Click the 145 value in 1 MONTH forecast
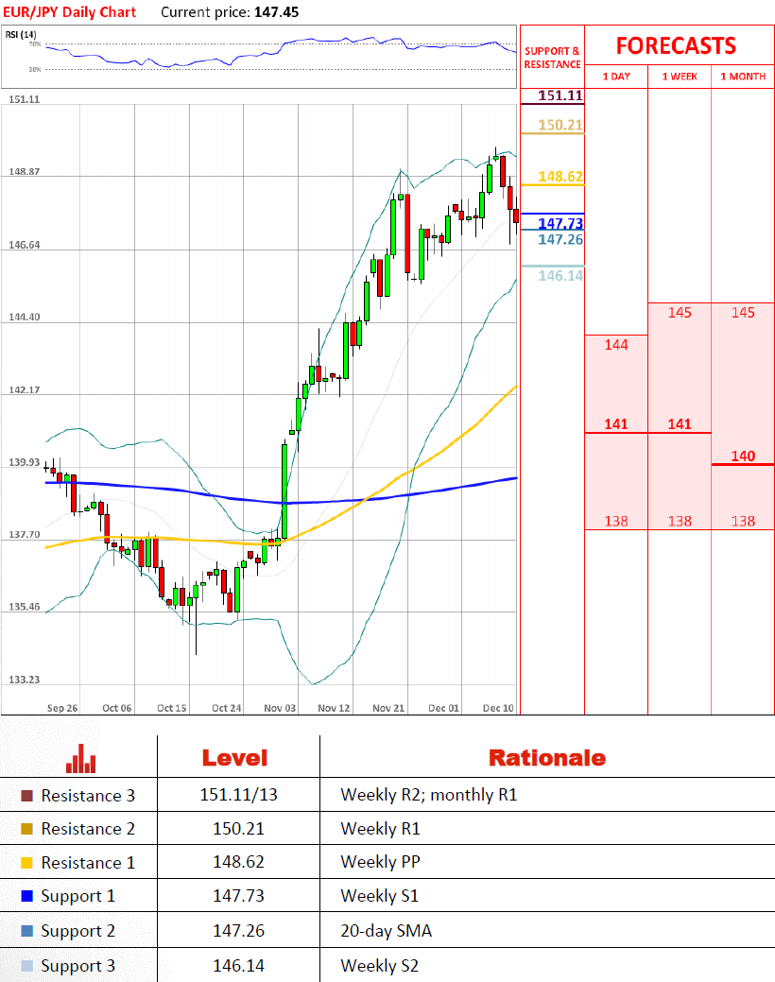Screen dimensions: 775x982 point(743,312)
